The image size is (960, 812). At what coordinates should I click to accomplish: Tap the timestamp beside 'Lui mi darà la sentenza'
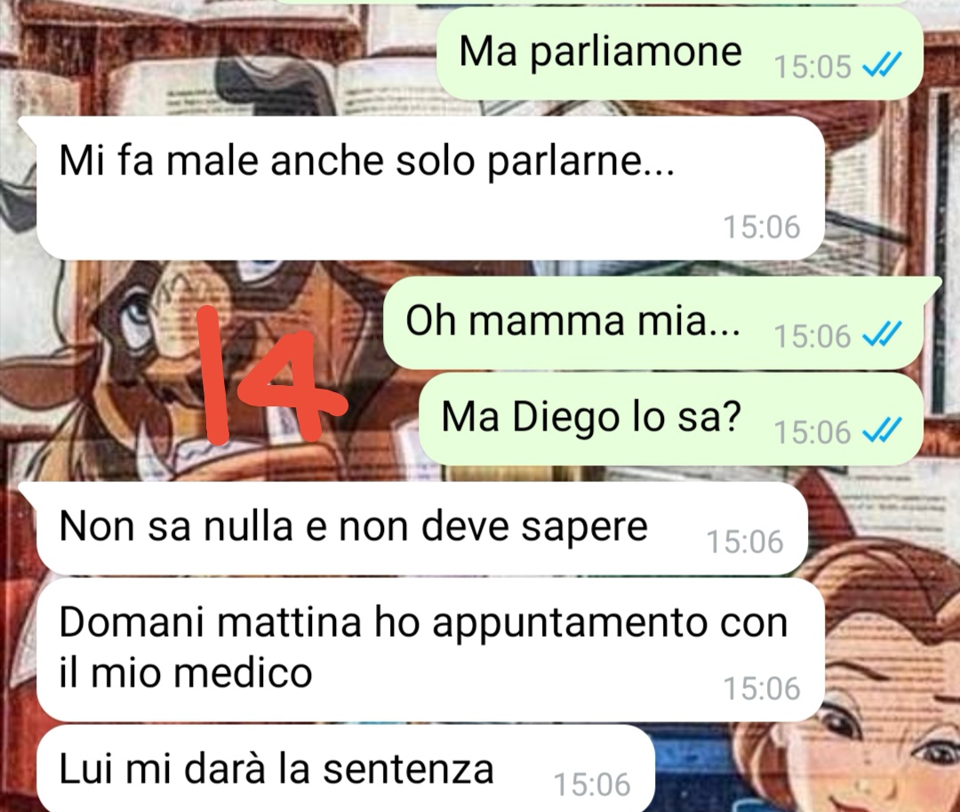(591, 784)
